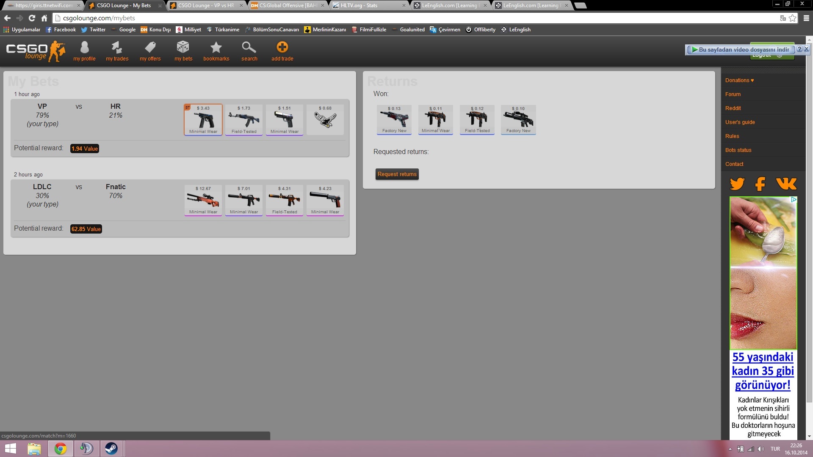Select the $0.68 sticker item
This screenshot has width=813, height=457.
pyautogui.click(x=325, y=120)
